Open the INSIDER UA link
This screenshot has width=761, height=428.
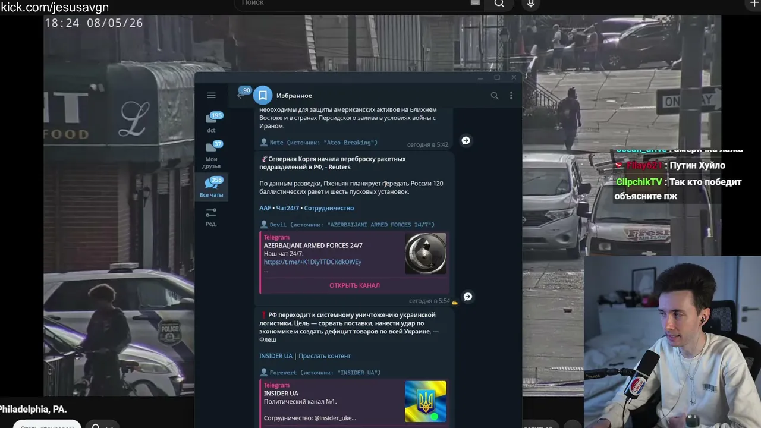pyautogui.click(x=276, y=356)
